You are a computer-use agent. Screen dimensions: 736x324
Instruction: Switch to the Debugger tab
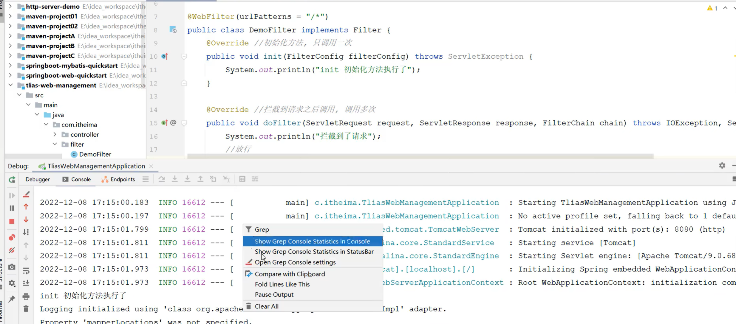38,179
